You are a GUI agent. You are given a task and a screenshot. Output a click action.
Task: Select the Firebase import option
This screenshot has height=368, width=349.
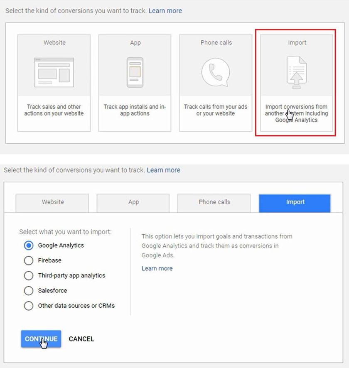click(x=29, y=260)
